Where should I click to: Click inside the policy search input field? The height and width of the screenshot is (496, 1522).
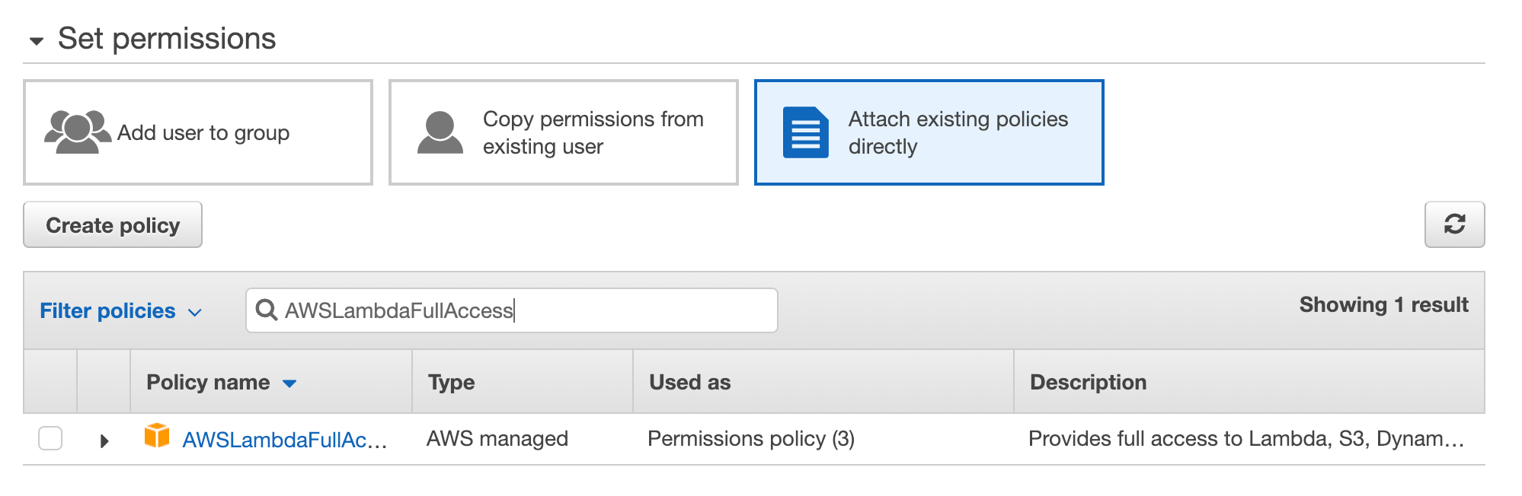click(510, 310)
